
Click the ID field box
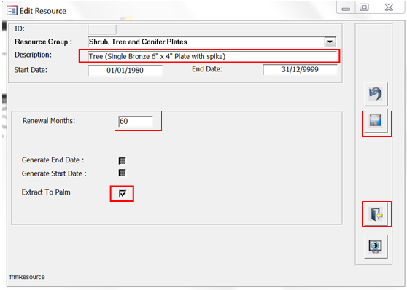[102, 29]
